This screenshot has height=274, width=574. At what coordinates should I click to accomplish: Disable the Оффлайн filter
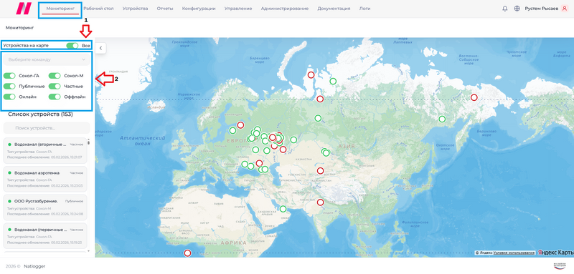point(55,97)
